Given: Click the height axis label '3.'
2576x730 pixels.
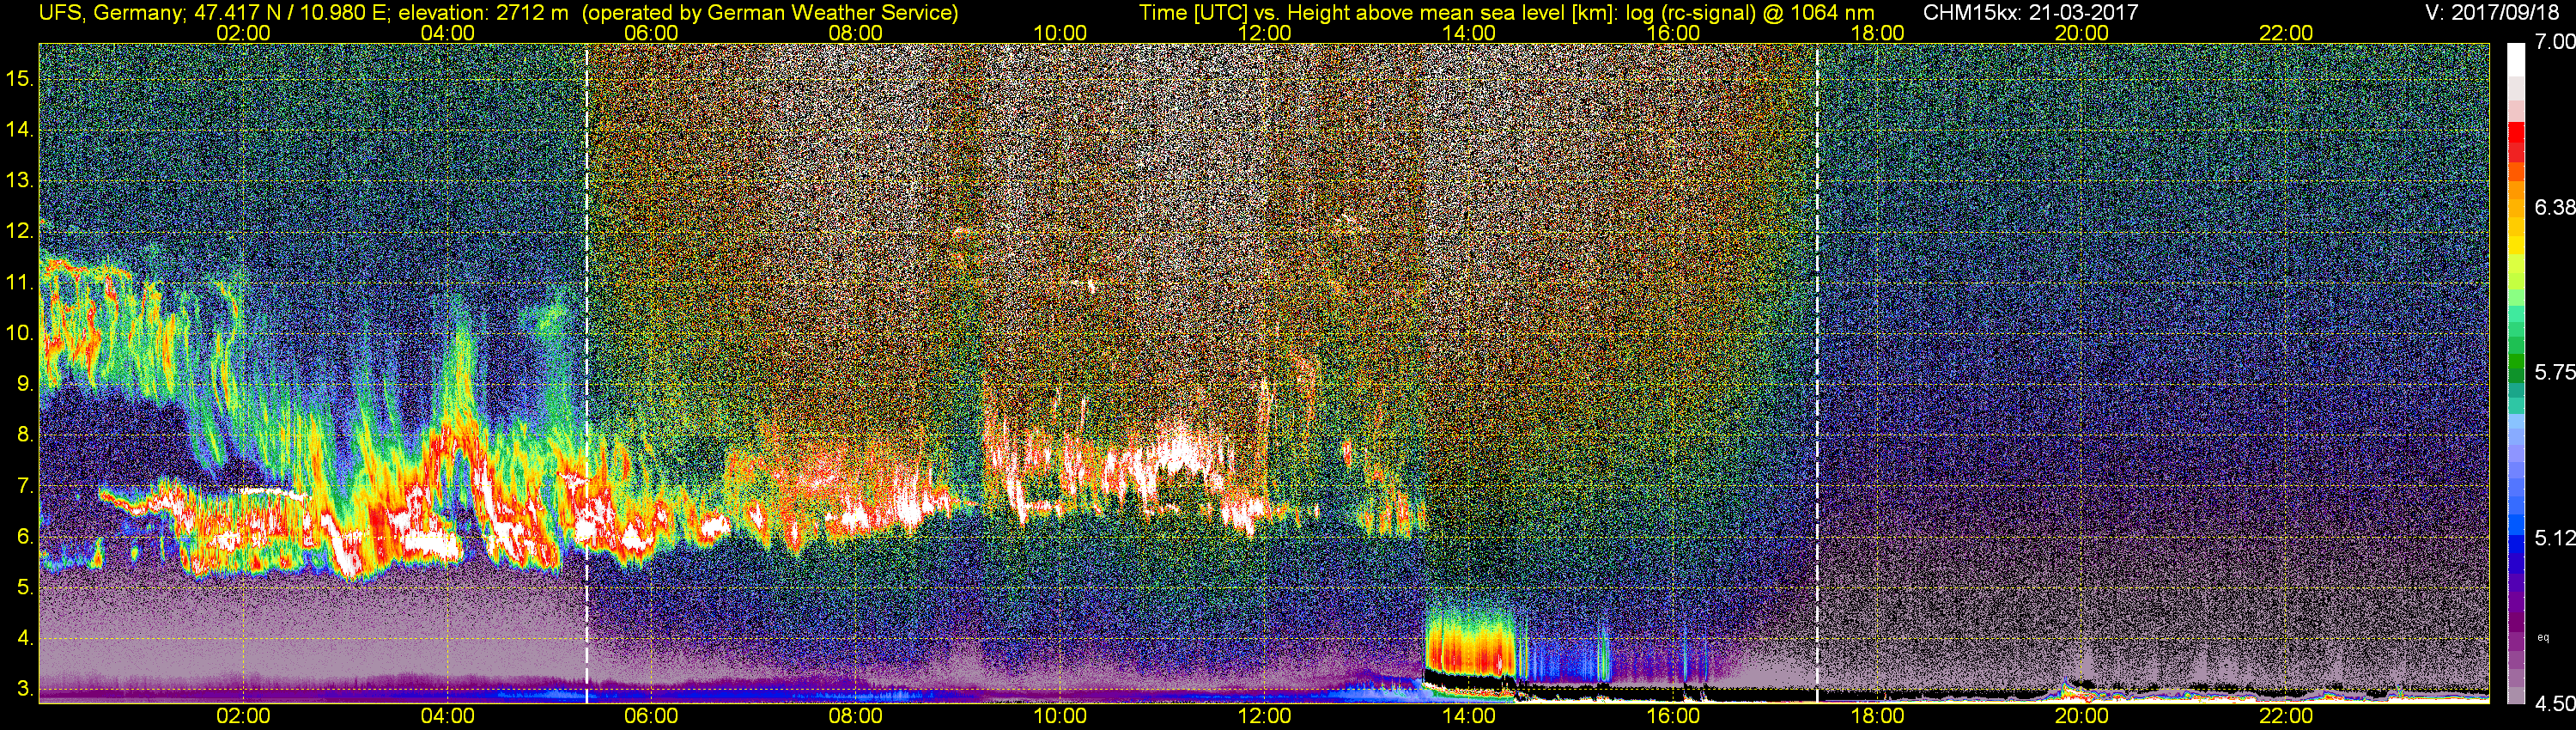Looking at the screenshot, I should 26,690.
